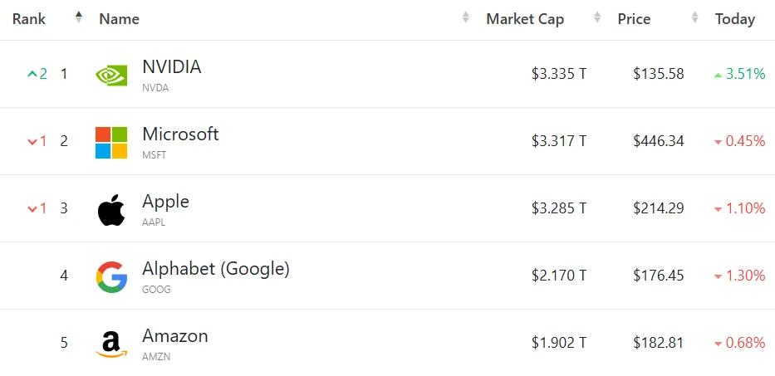775x376 pixels.
Task: Click the Amazon logo icon
Action: pyautogui.click(x=111, y=344)
